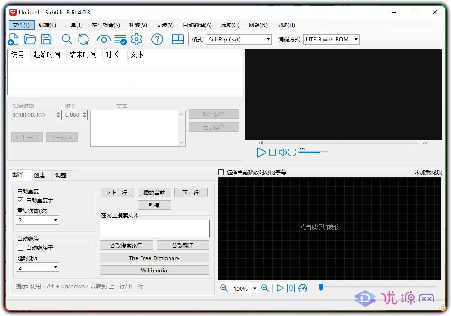Open the spell check toolbar icon
The height and width of the screenshot is (316, 451).
(x=120, y=39)
